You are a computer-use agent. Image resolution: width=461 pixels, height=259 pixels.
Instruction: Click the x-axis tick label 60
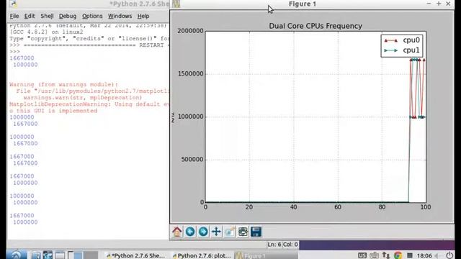tap(338, 207)
